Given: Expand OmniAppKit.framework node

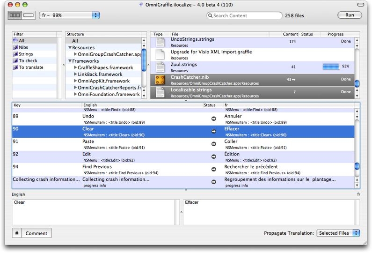Looking at the screenshot, I should 75,81.
